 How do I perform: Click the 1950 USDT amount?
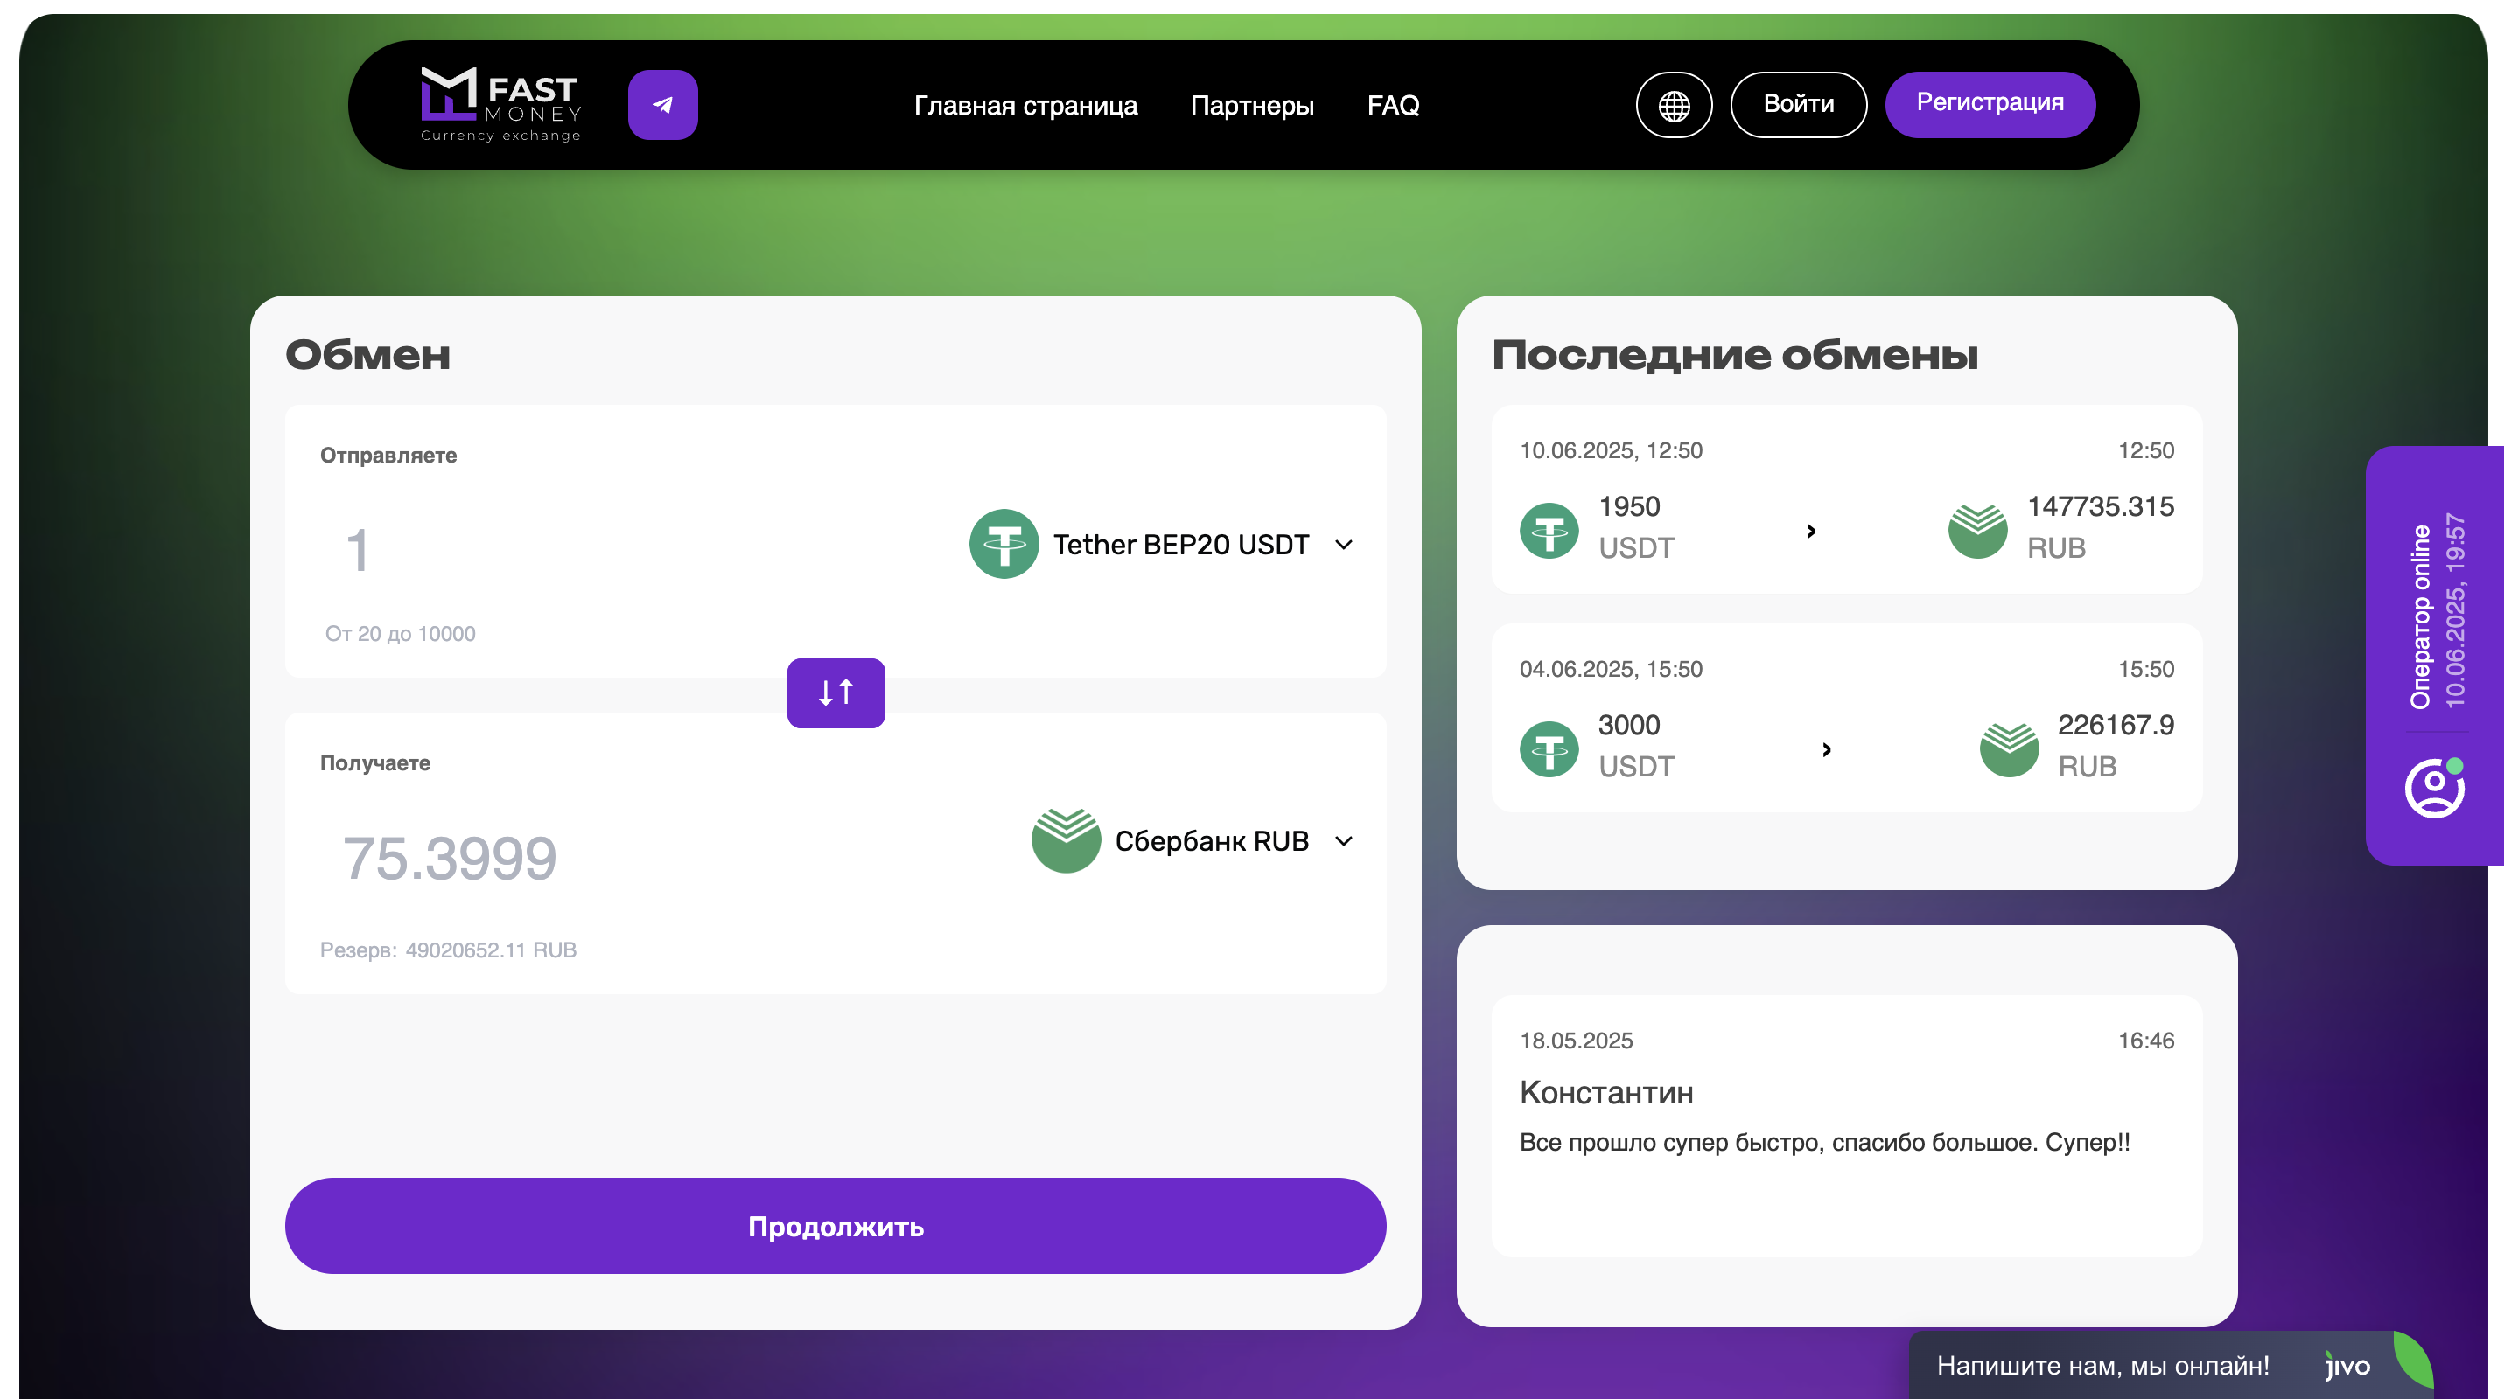click(x=1636, y=526)
